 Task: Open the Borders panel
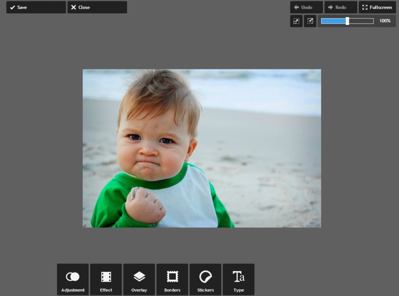[172, 279]
